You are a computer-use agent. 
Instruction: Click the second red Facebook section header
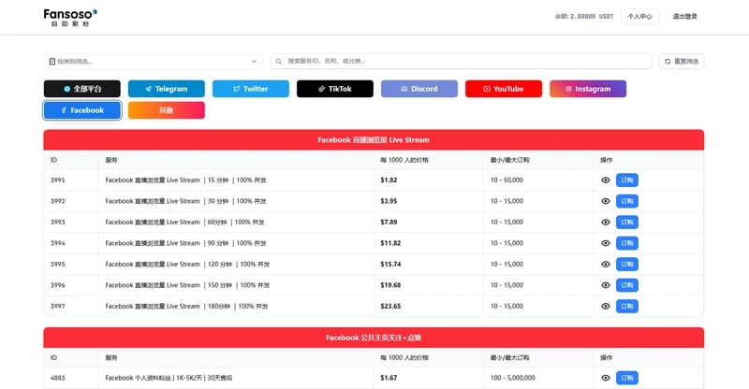pos(374,338)
